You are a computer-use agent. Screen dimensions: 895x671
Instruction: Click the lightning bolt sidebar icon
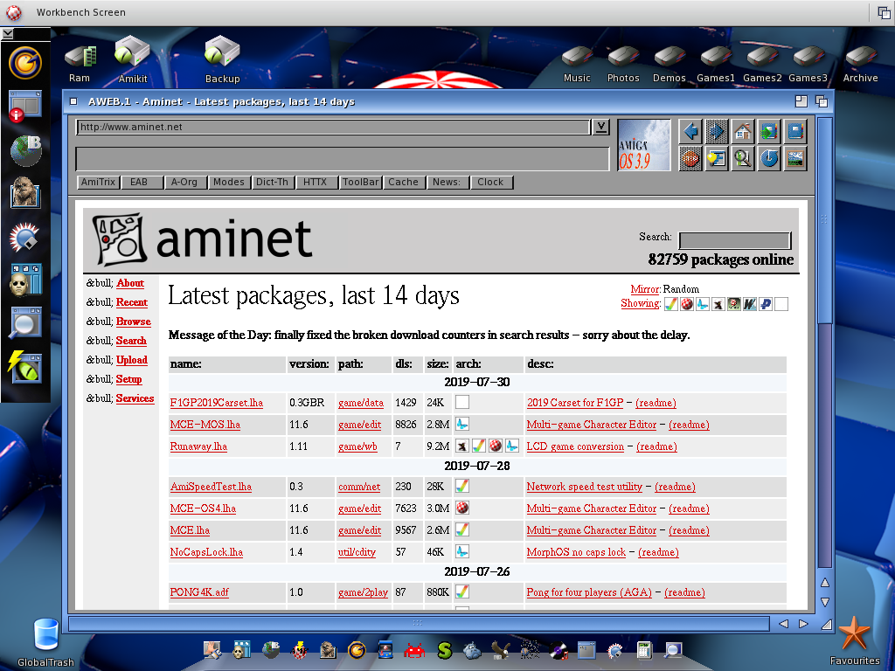tap(24, 367)
